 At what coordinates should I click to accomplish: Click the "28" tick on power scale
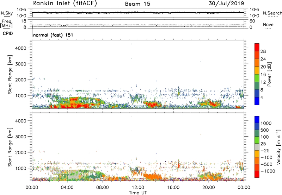pos(263,51)
